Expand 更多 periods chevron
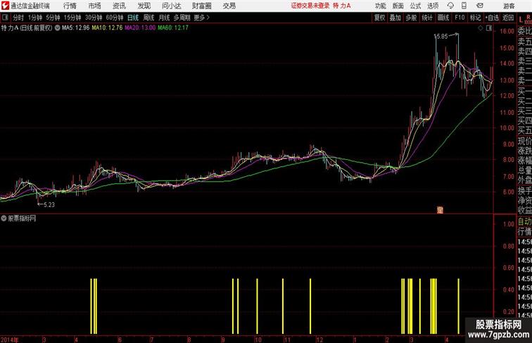This screenshot has height=343, width=532. (201, 18)
